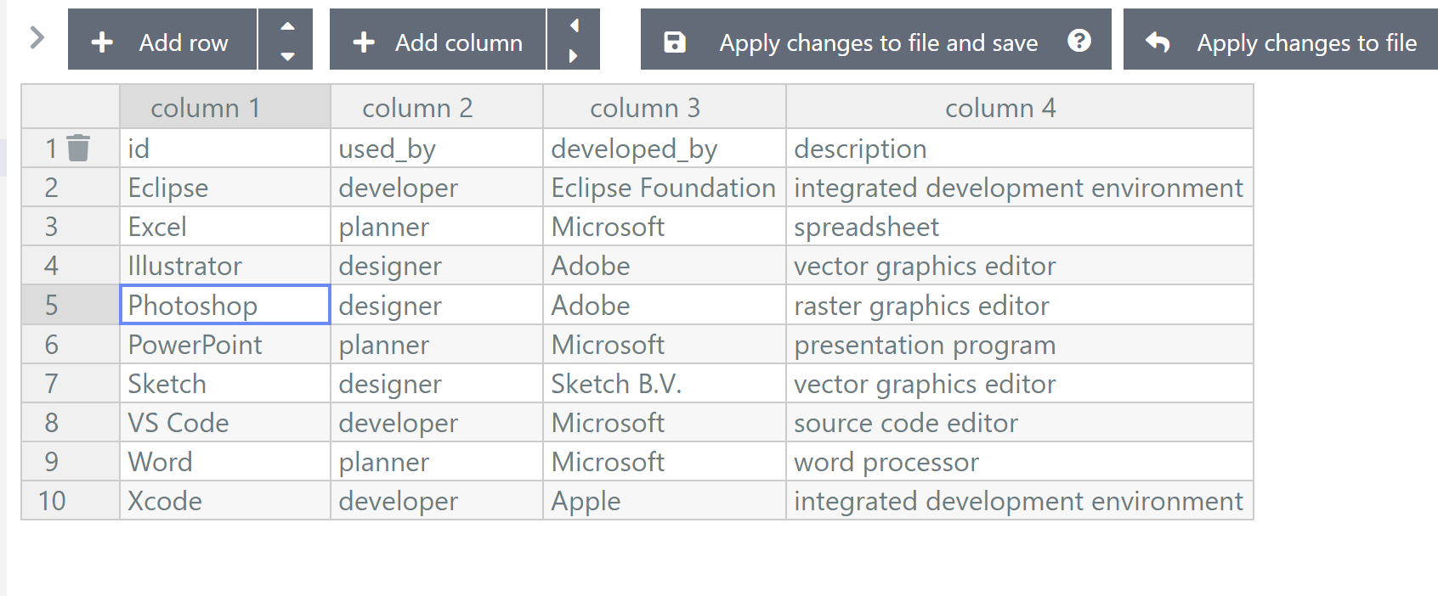Select the 'PowerPoint' cell
Viewport: 1438px width, 596px height.
point(225,345)
